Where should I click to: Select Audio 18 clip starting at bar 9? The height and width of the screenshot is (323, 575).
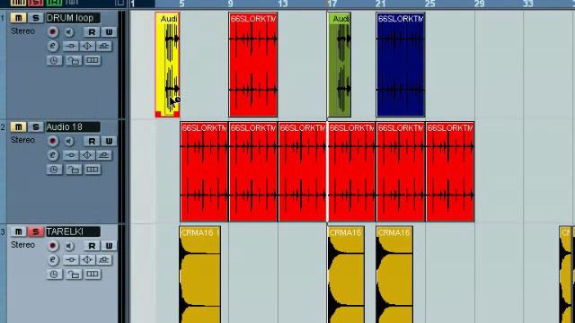[253, 171]
